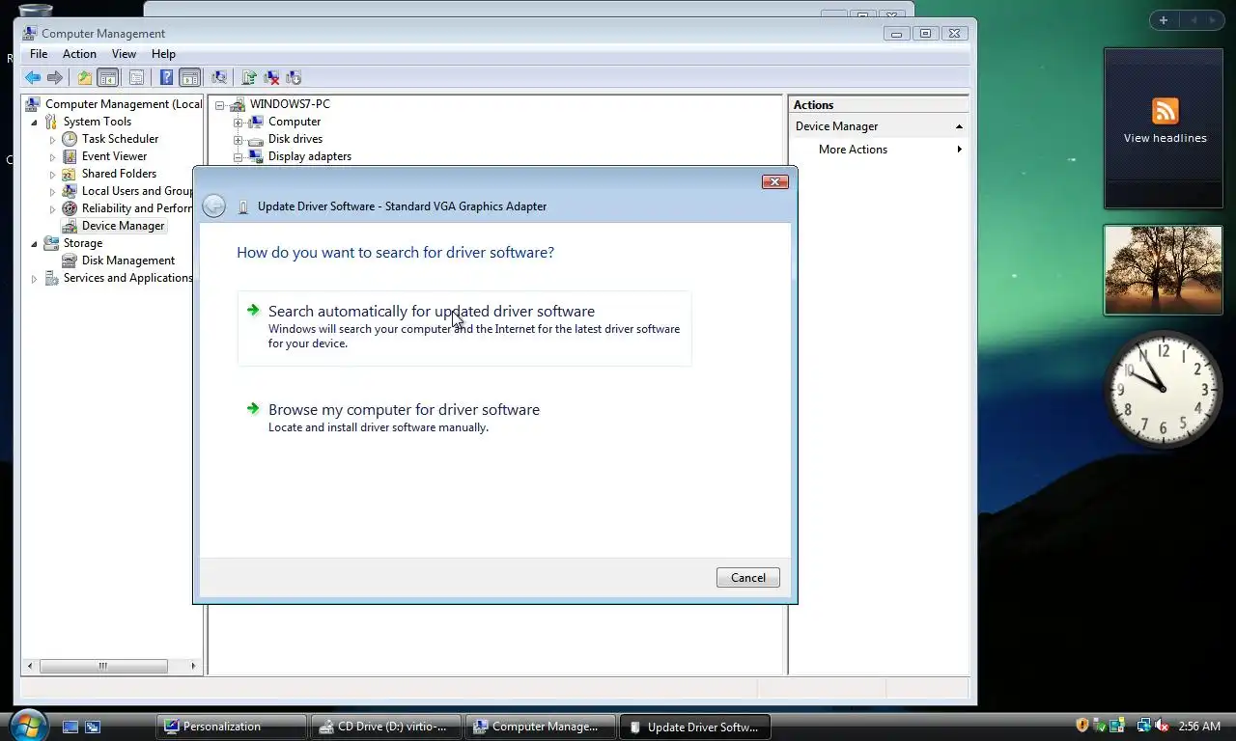The height and width of the screenshot is (741, 1236).
Task: Click the gadget sidebar plus icon
Action: [x=1164, y=20]
